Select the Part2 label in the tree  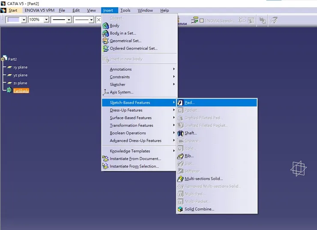(x=12, y=59)
